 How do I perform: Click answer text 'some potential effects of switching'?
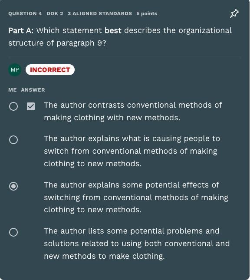pyautogui.click(x=136, y=198)
